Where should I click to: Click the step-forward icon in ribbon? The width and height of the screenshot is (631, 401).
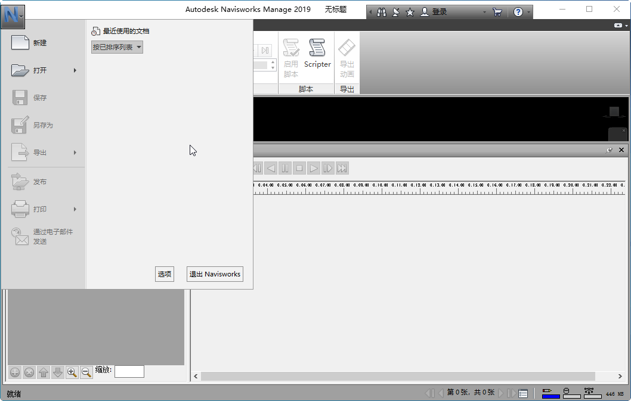[x=265, y=50]
